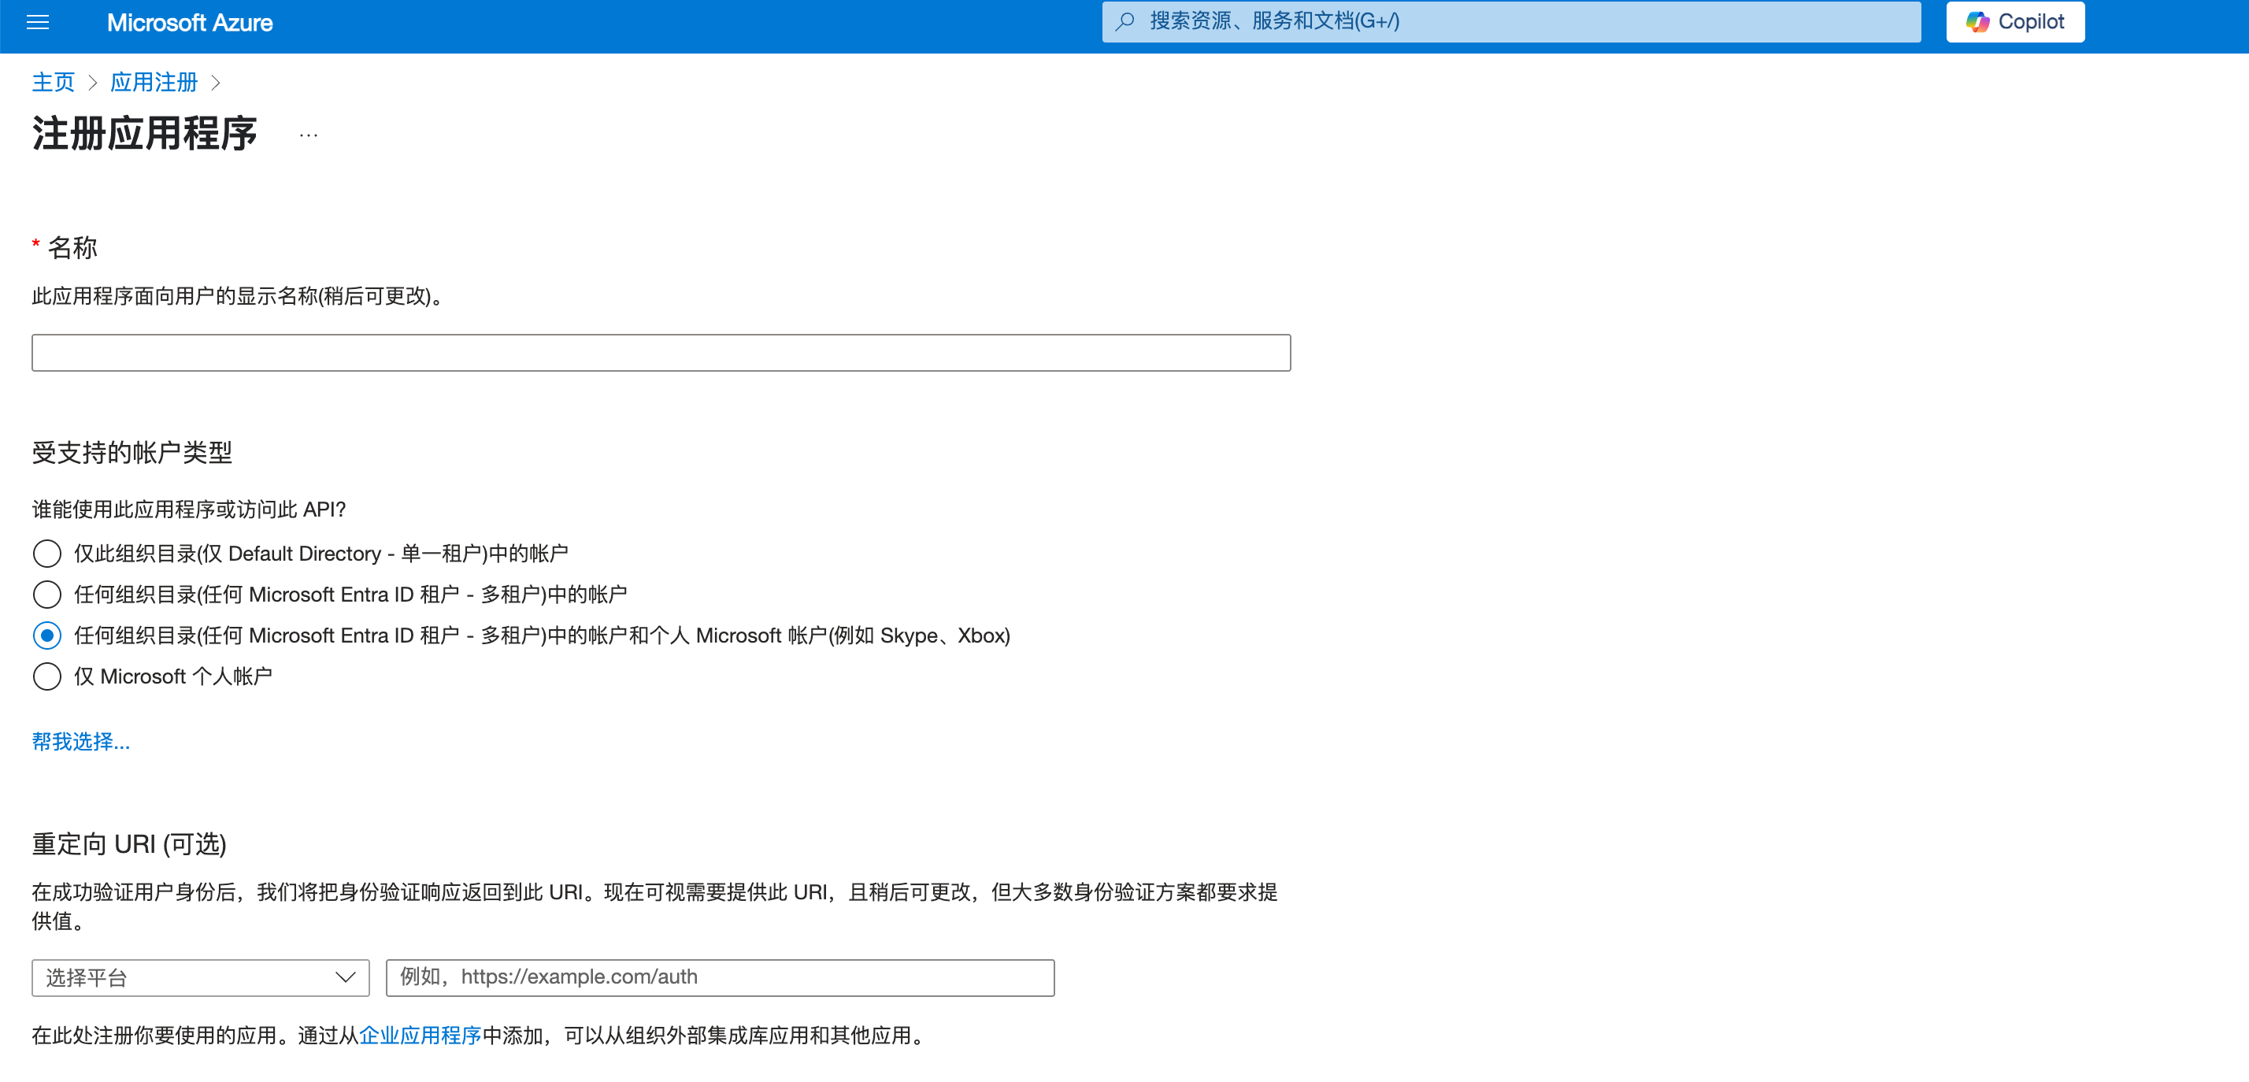The width and height of the screenshot is (2249, 1082).
Task: Go to 应用注册 breadcrumb
Action: click(x=154, y=82)
